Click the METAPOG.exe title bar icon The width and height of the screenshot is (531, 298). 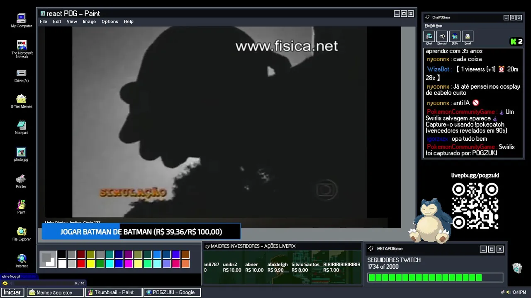pos(371,248)
